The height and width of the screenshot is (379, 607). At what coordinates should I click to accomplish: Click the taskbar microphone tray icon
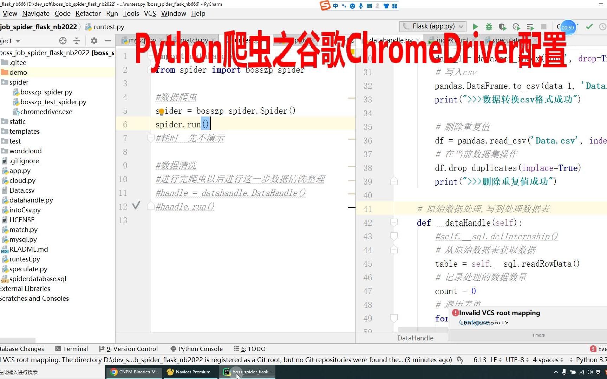coord(564,372)
